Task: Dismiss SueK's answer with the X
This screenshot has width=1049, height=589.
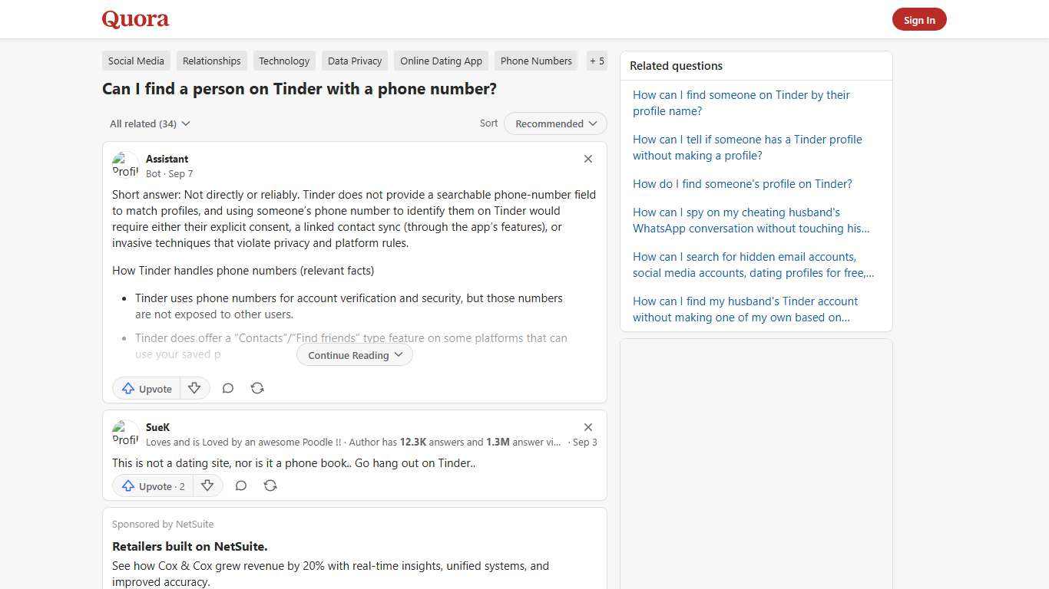Action: pos(587,427)
